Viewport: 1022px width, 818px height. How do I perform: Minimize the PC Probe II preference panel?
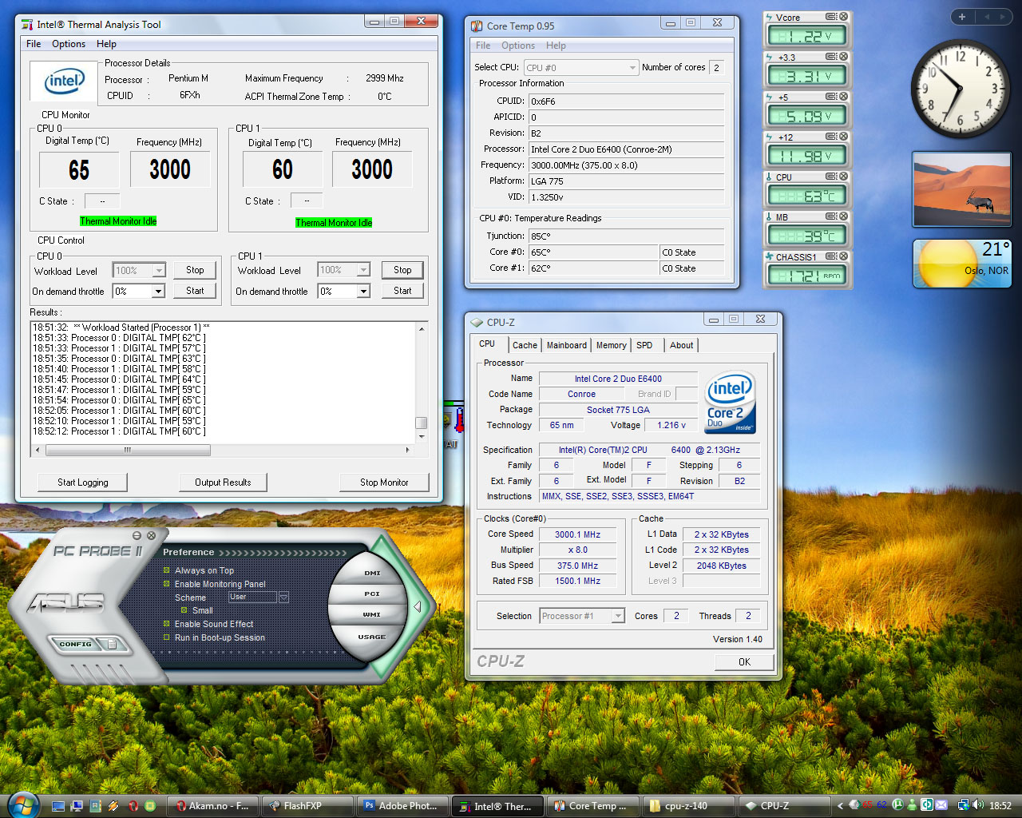137,535
